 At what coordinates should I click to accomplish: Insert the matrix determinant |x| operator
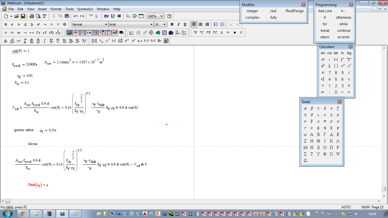pos(114,41)
